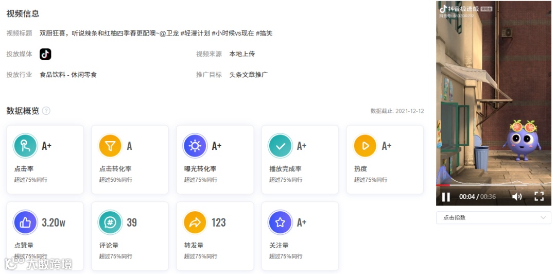Click the 00:04 / 00:36 time display
The width and height of the screenshot is (556, 274).
(x=477, y=197)
